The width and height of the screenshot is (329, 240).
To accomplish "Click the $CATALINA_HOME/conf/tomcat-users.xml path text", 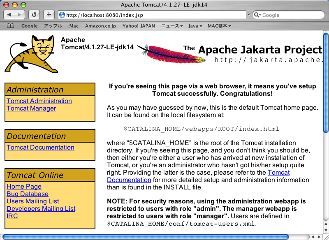I will 181,224.
